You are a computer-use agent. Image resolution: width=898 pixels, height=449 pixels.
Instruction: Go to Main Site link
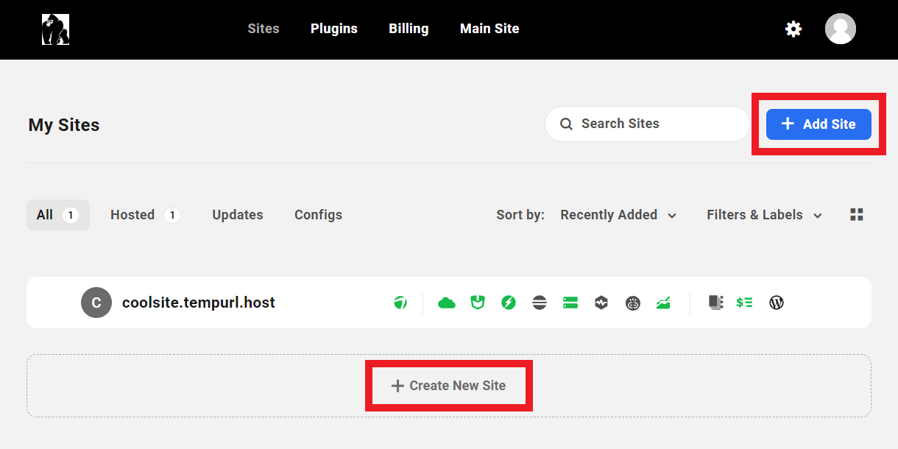point(489,29)
